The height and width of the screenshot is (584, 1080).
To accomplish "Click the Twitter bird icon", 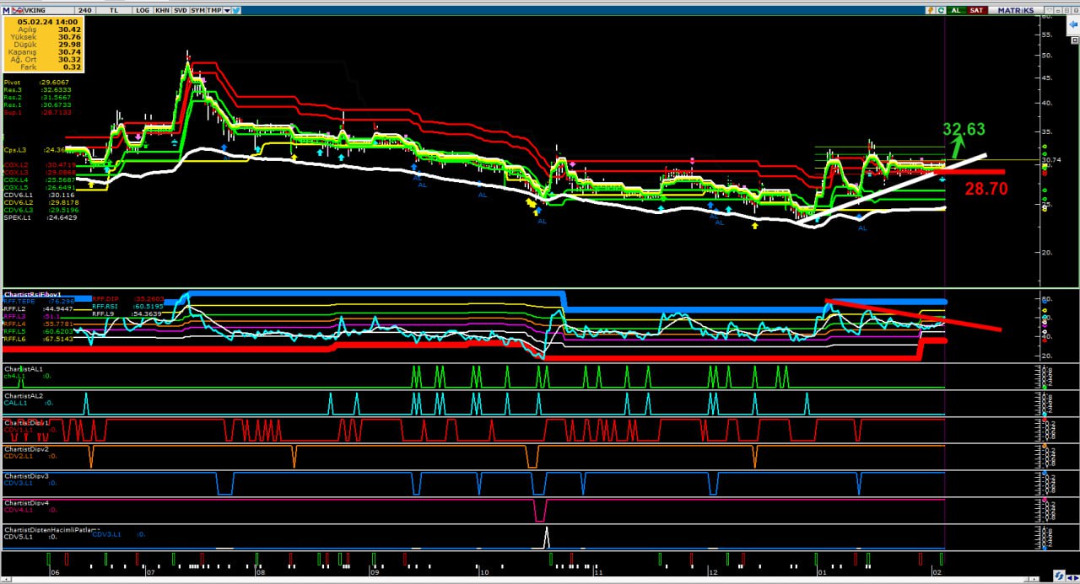I will click(x=236, y=10).
